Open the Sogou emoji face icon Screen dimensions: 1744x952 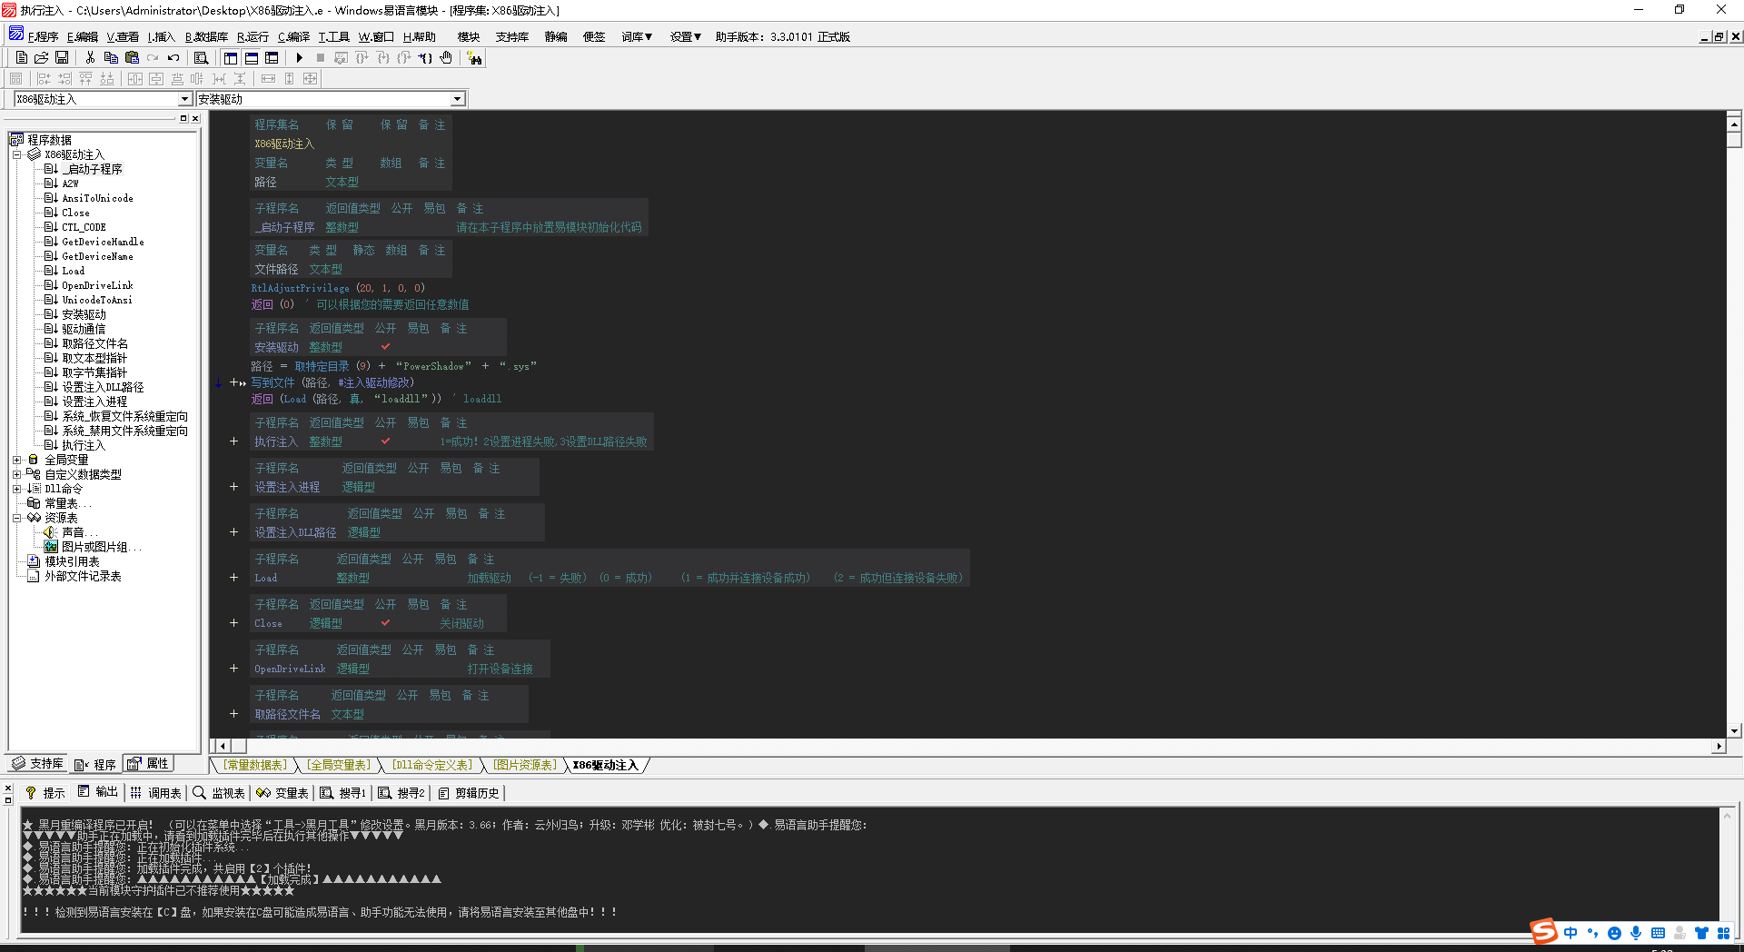[1614, 933]
